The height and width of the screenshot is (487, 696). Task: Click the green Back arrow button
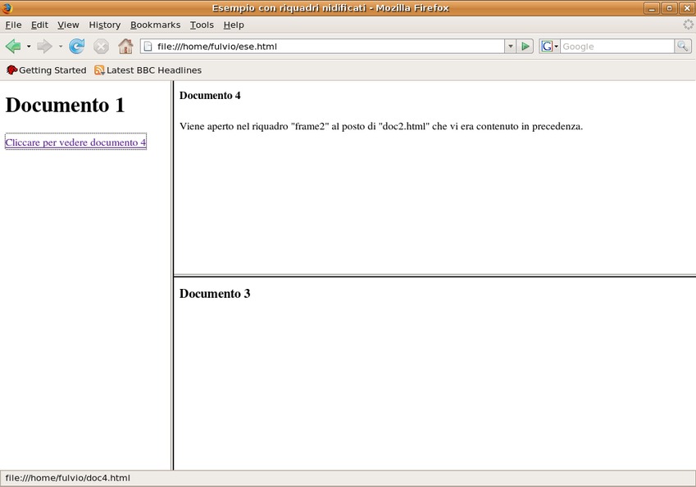click(13, 46)
